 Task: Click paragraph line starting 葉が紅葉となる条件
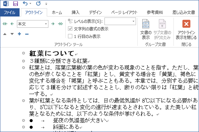pos(113,101)
